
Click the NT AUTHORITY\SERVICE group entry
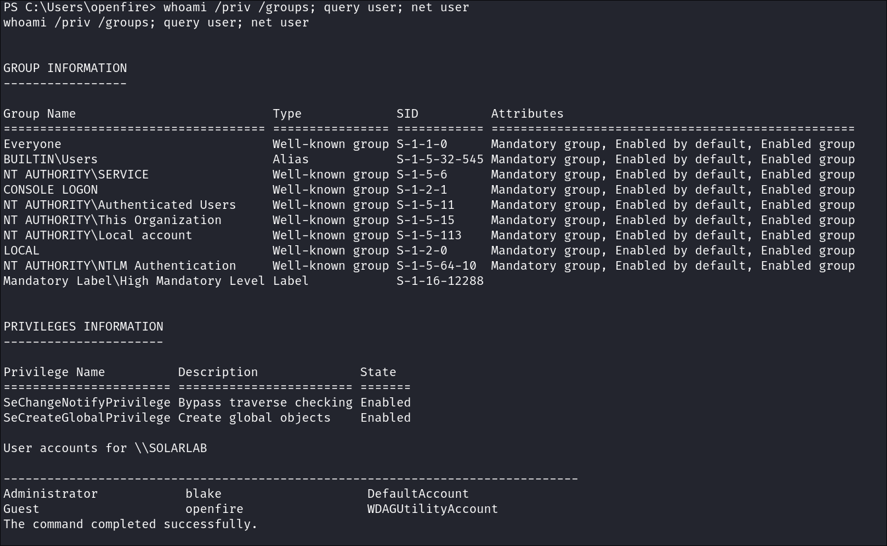point(76,175)
